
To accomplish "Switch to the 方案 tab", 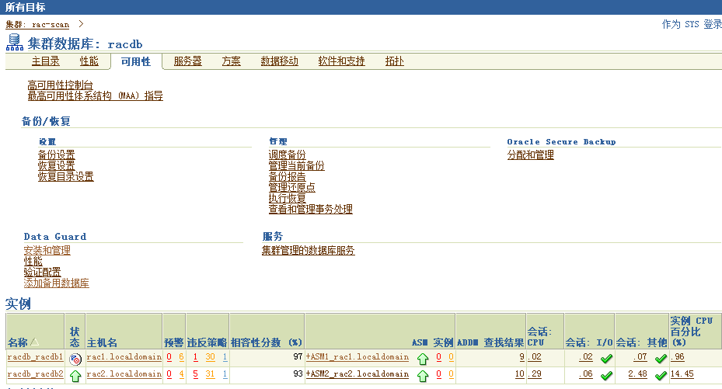I will (x=231, y=61).
